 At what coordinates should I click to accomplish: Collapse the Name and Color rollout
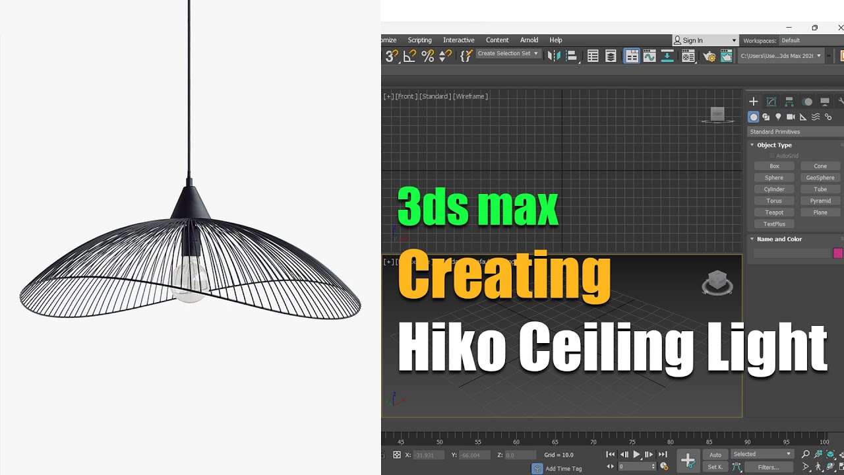[x=779, y=239]
